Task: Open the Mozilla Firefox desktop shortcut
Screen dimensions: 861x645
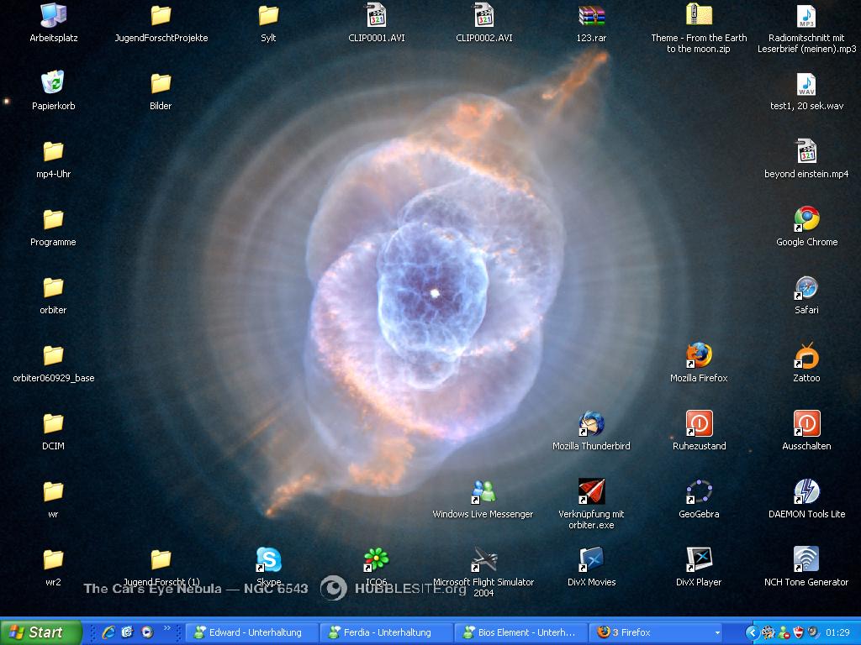Action: (x=699, y=356)
